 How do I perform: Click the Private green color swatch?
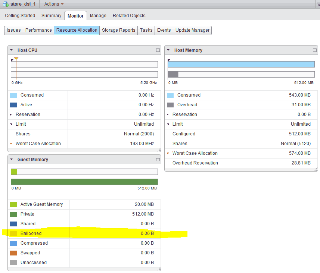click(13, 214)
